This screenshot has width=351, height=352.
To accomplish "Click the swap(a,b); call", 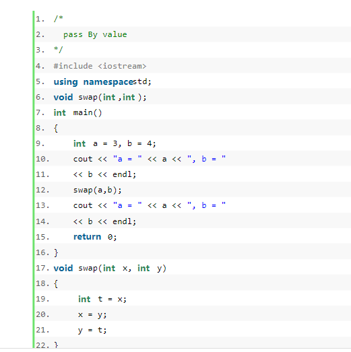I will [x=97, y=190].
